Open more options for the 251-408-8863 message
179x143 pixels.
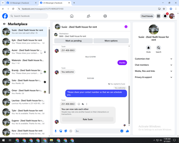(87, 104)
